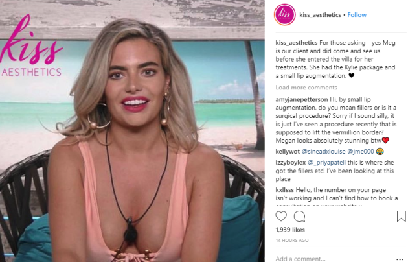The image size is (408, 262).
Task: Open the 14 hours ago timestamp
Action: (292, 241)
